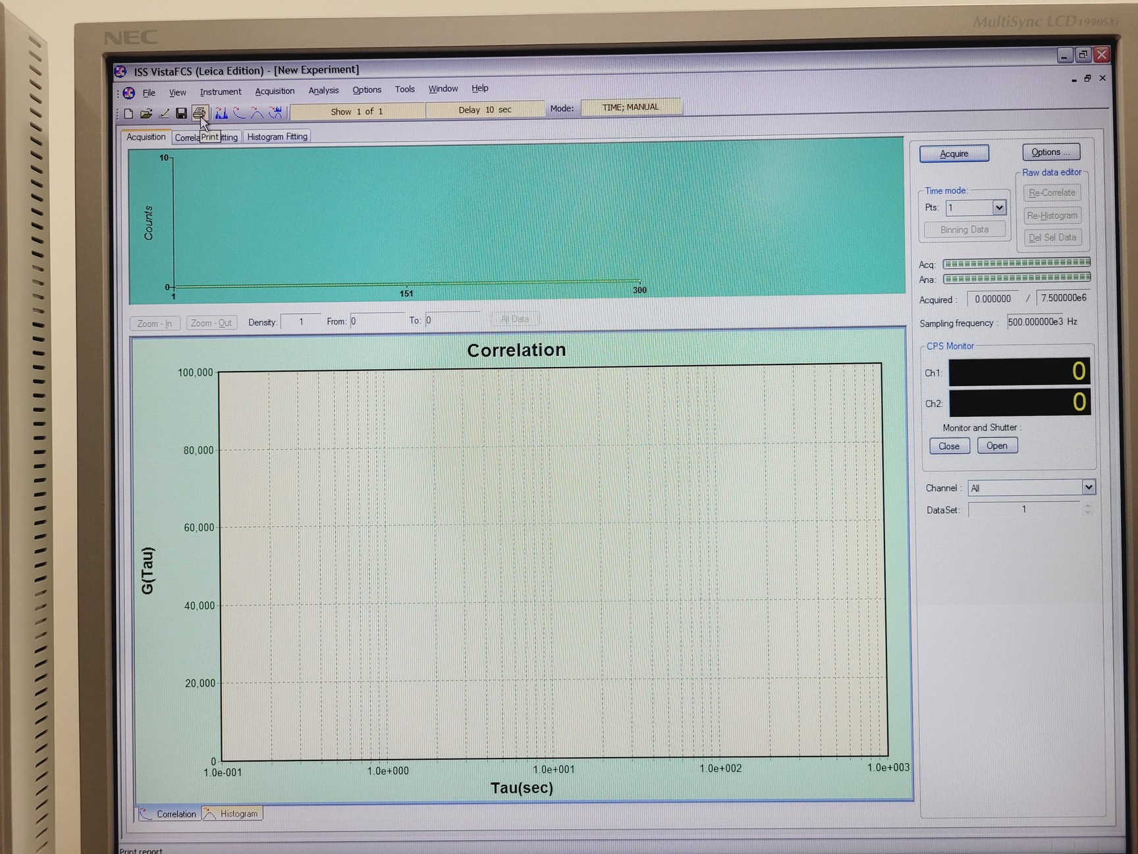1138x854 pixels.
Task: Click the Options... button
Action: (x=1050, y=152)
